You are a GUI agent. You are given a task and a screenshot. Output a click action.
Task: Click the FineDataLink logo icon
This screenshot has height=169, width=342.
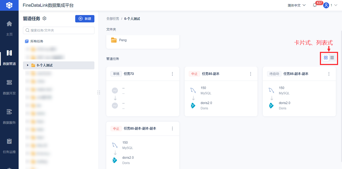click(9, 5)
